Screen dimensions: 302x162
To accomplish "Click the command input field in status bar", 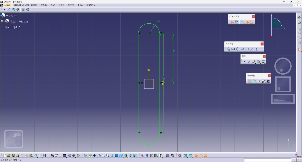I will pyautogui.click(x=268, y=160).
